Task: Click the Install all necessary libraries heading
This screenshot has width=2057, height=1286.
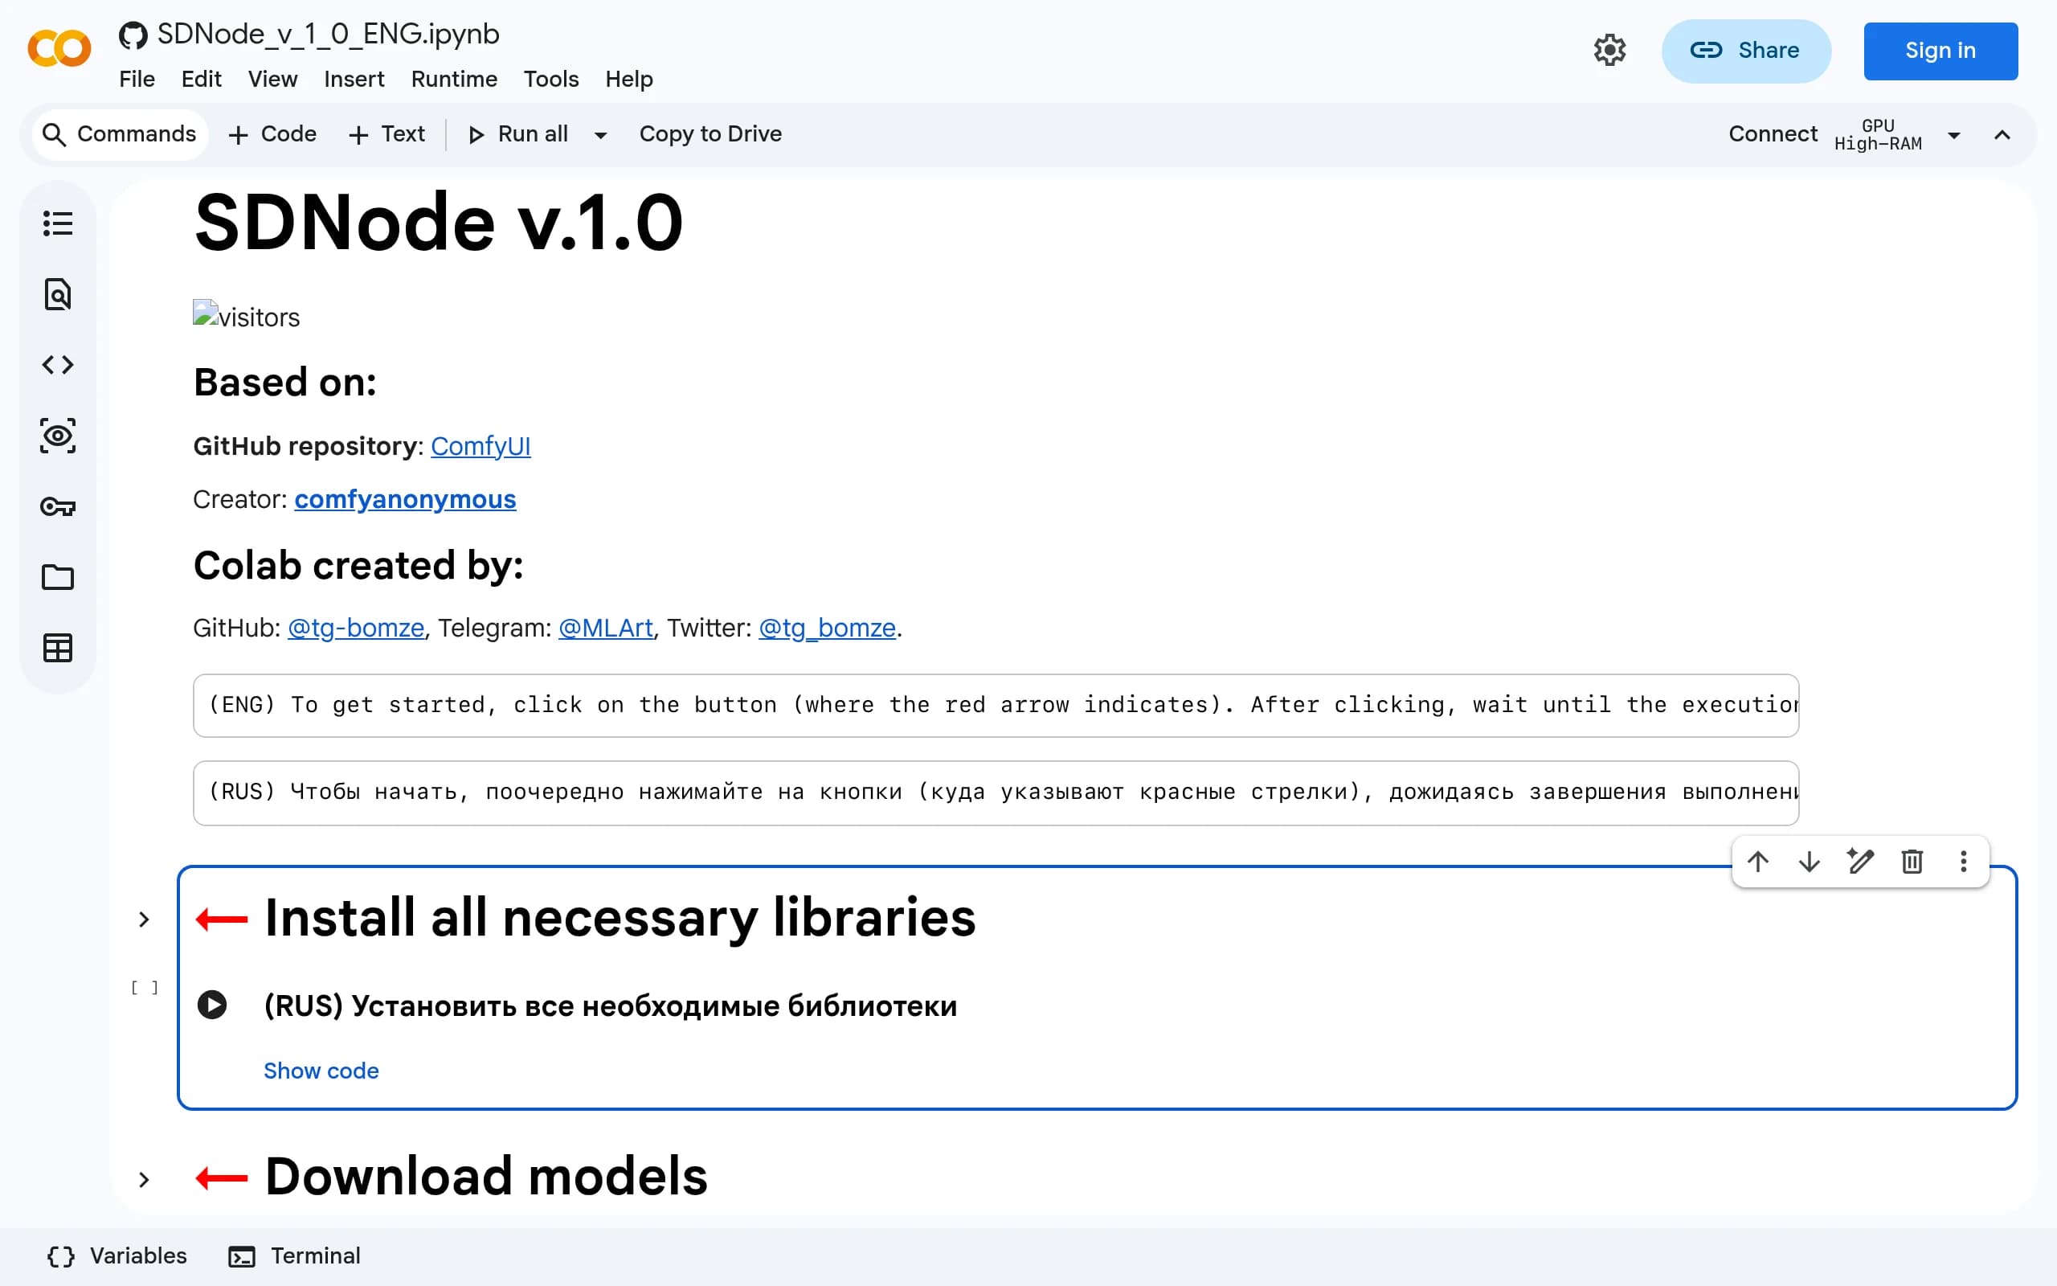Action: tap(620, 918)
